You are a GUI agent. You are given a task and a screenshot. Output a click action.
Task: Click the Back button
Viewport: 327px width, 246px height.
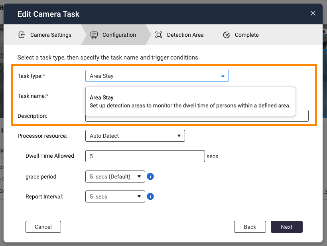[250, 227]
